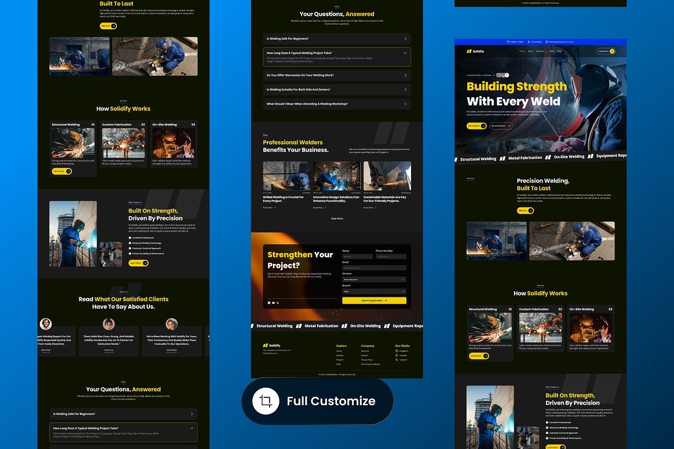Open the Services dropdown in the contact form
Screen dimensions: 674x449
click(x=374, y=280)
